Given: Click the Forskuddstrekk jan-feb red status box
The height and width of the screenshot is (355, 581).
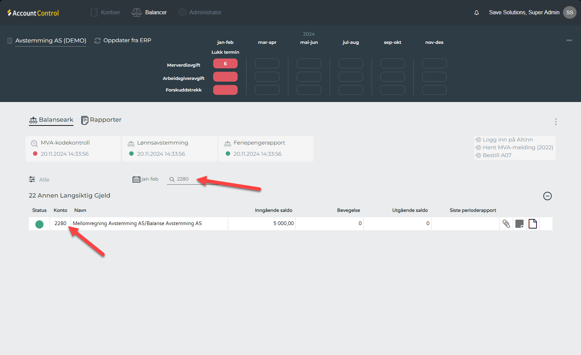Looking at the screenshot, I should [x=225, y=90].
